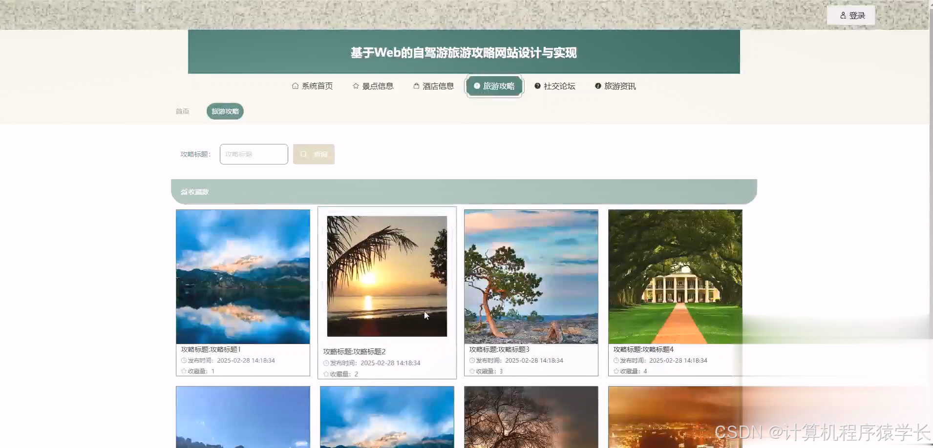Open the 攻略标题3 card thumbnail
Screen dimensions: 933x448
[x=530, y=276]
